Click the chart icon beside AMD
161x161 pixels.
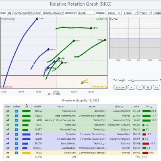(x=8, y=120)
